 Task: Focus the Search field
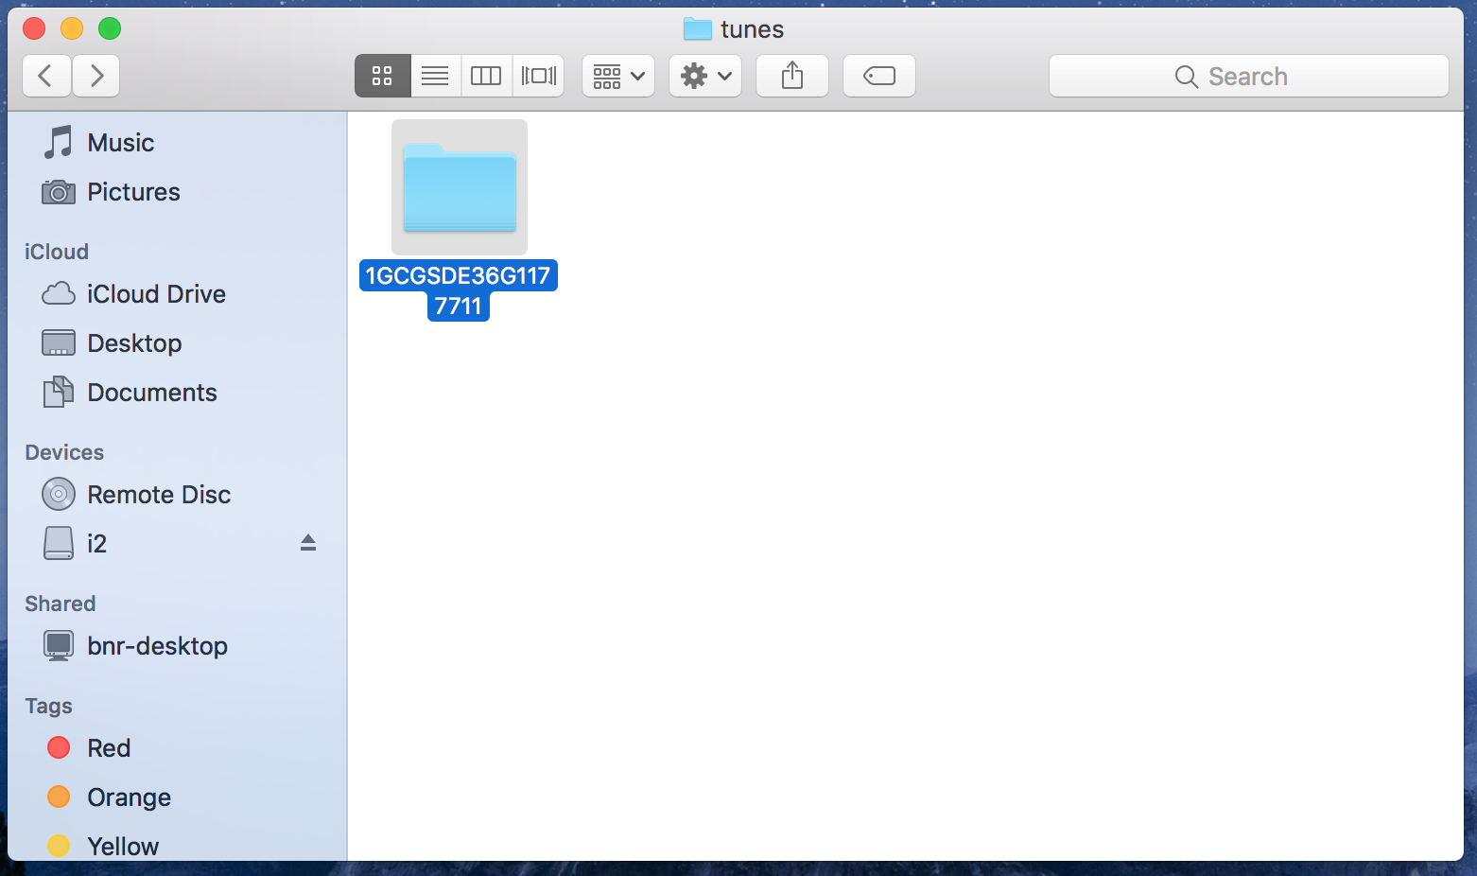[1249, 76]
